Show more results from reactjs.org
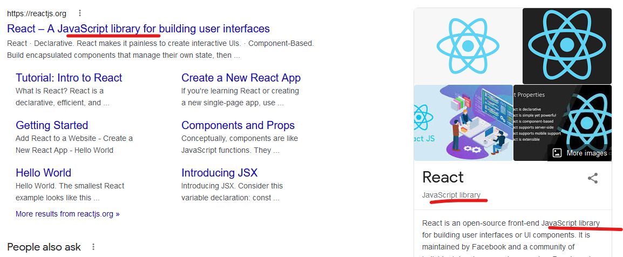The width and height of the screenshot is (623, 257). click(67, 214)
